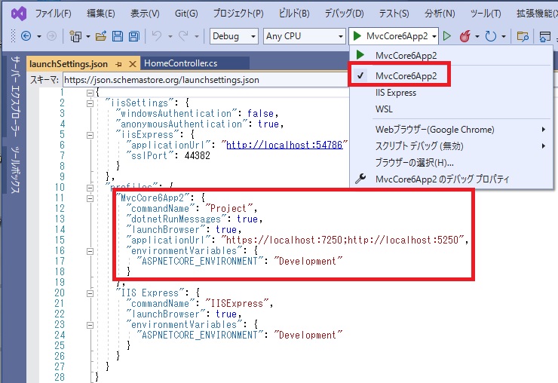The image size is (558, 383).
Task: Open the テスト(S) menu
Action: [394, 14]
